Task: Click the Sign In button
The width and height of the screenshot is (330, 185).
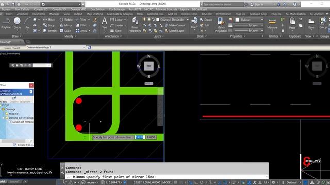Action: pyautogui.click(x=257, y=4)
